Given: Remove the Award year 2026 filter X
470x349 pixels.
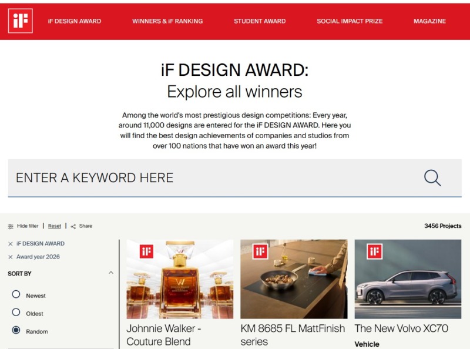Looking at the screenshot, I should click(x=11, y=257).
